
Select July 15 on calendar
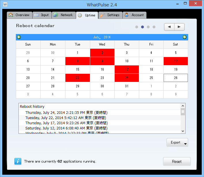pos(78,69)
